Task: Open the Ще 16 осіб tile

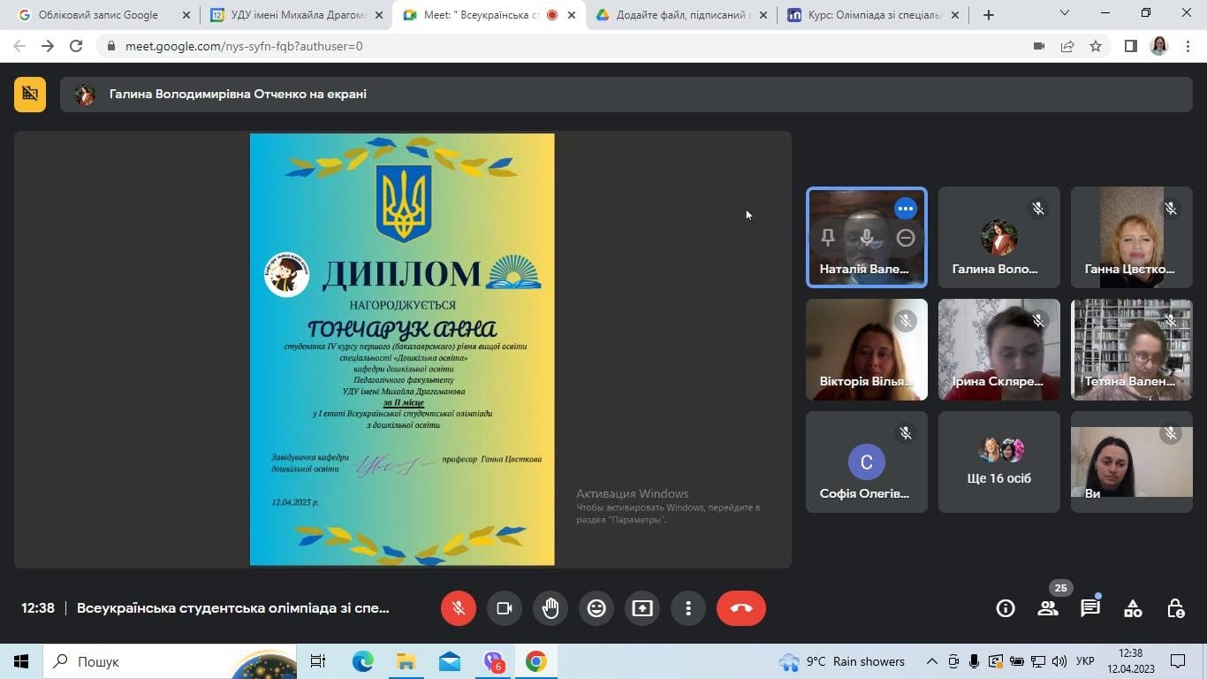Action: point(999,462)
